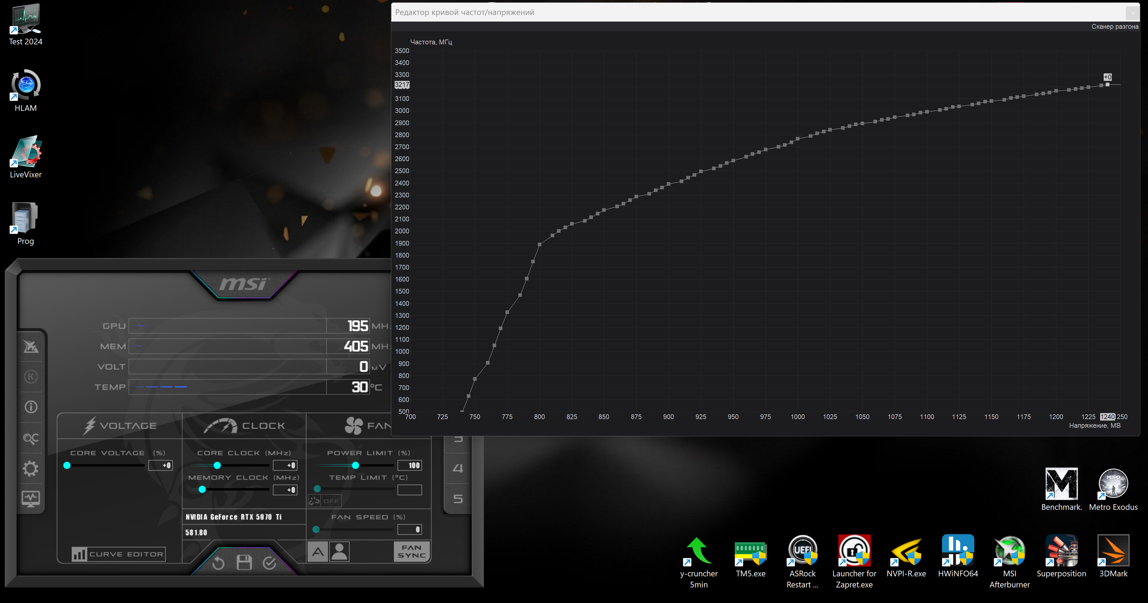1148x603 pixels.
Task: Open the Kombustor (K) icon
Action: point(31,377)
